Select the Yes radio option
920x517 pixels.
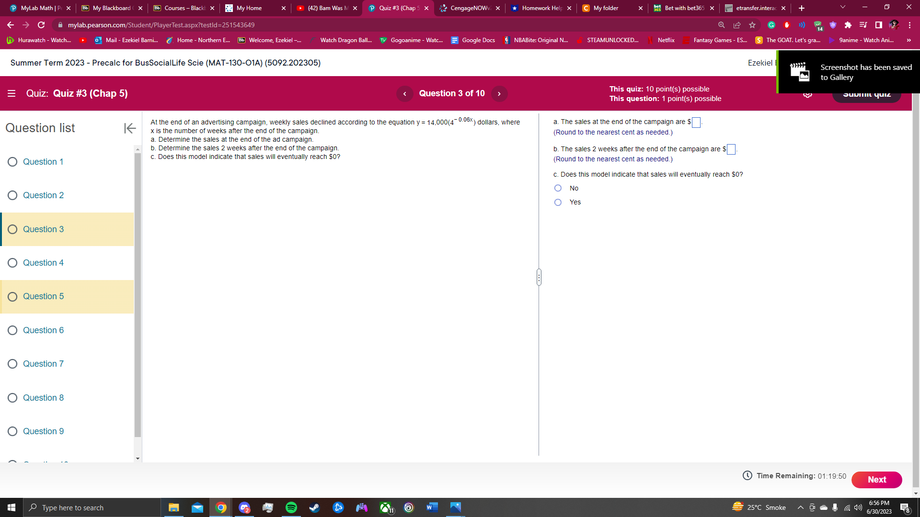click(558, 202)
